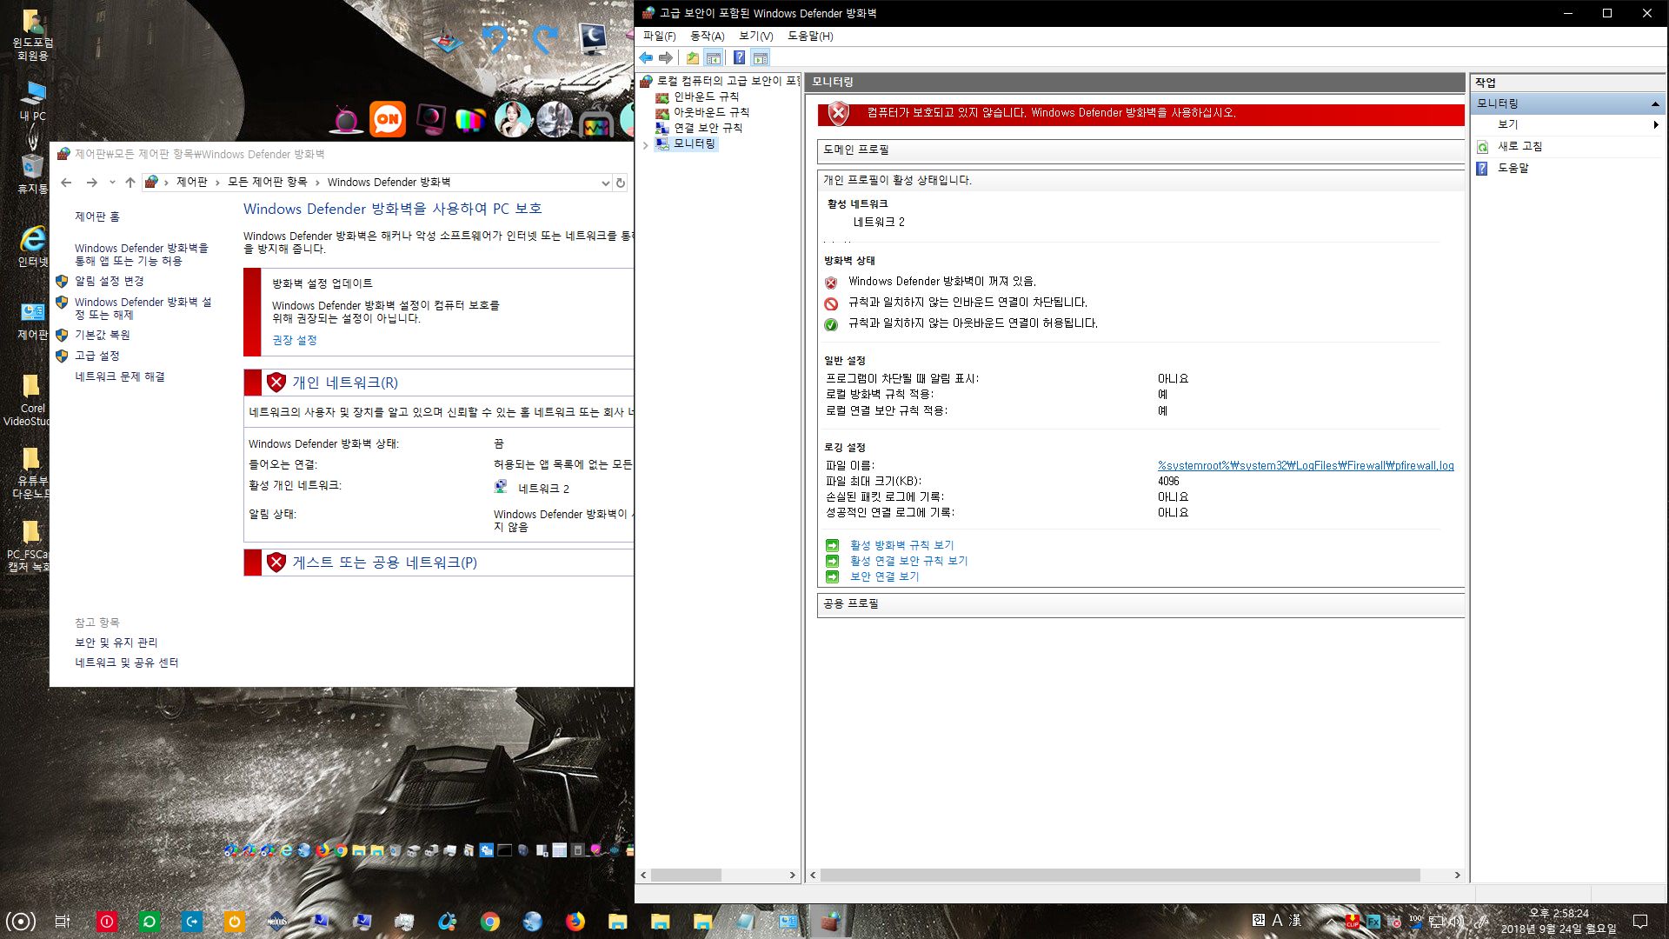Screen dimensions: 1669x939
Task: Click the blue Help question mark toolbar icon
Action: (x=739, y=58)
